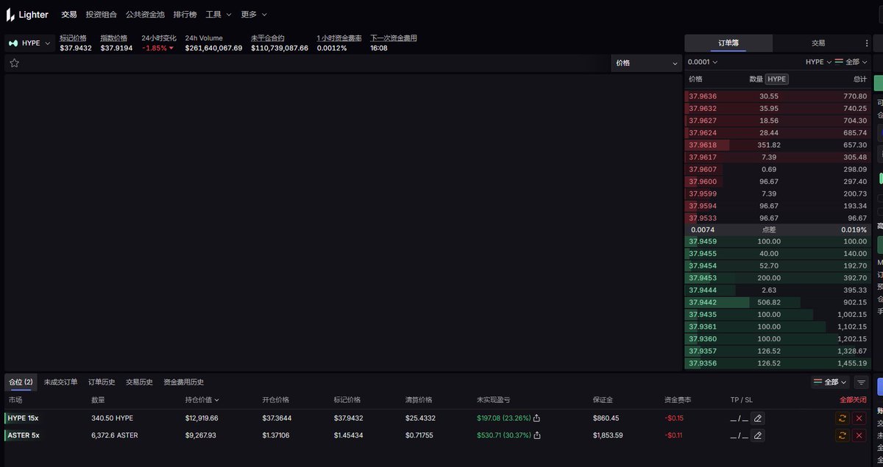Switch to the 交易 tab beside order book
Screen dimensions: 883x467
(818, 43)
